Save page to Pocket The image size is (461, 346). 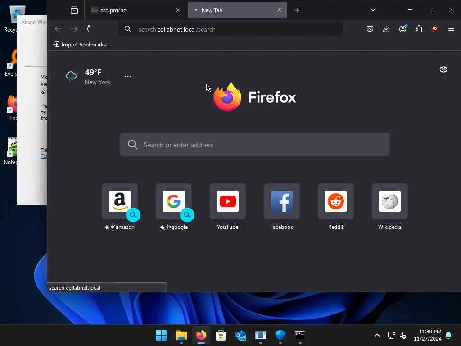370,29
